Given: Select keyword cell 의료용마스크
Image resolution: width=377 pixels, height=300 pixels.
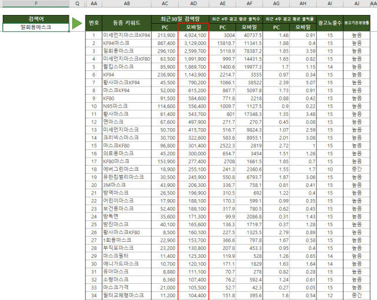Looking at the screenshot, I should [x=127, y=153].
